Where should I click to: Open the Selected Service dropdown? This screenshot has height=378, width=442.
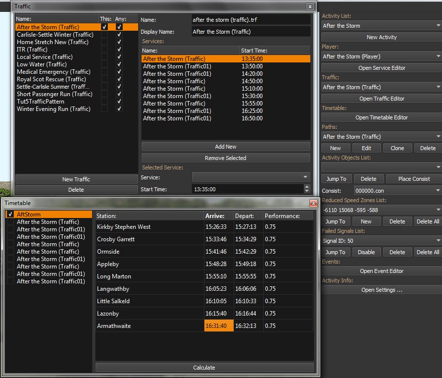(x=250, y=177)
